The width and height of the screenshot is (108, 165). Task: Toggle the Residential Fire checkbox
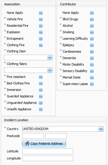pos(41,26)
